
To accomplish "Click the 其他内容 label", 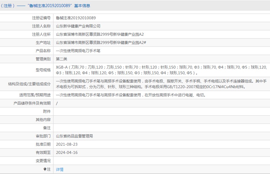I will tap(43, 120).
